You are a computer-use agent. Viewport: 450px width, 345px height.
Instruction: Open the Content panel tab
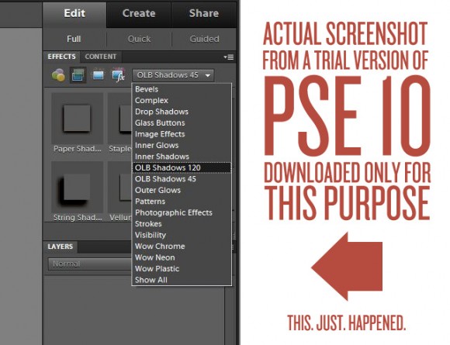point(101,57)
